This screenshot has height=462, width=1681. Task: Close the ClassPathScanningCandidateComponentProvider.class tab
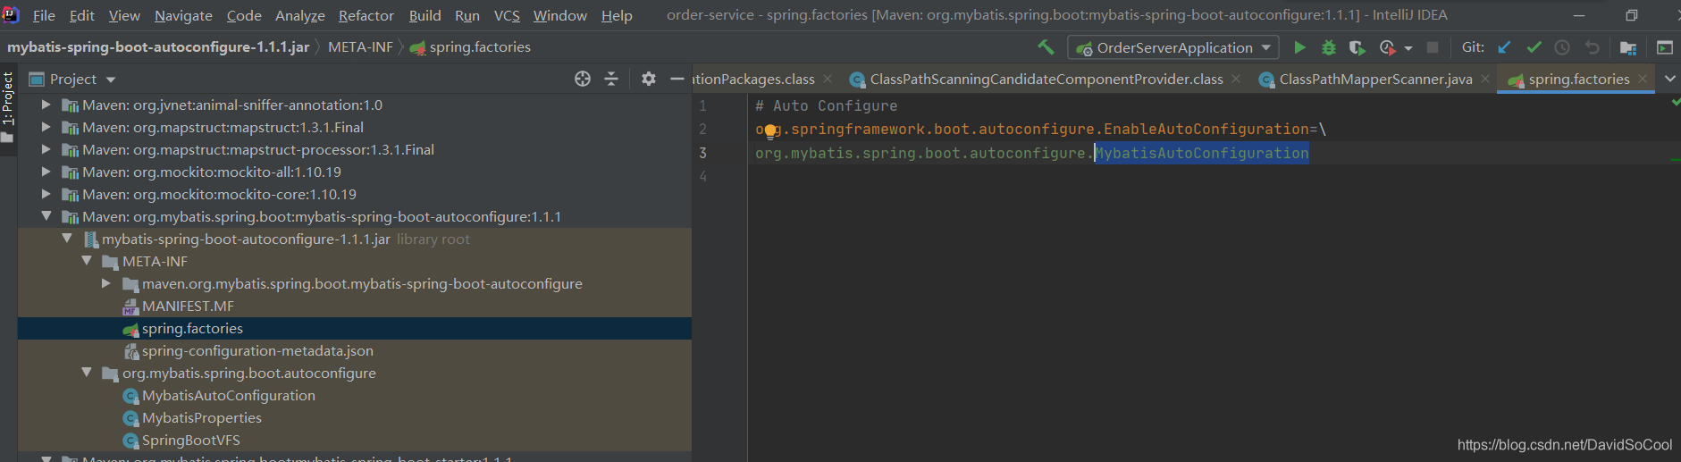[1236, 79]
